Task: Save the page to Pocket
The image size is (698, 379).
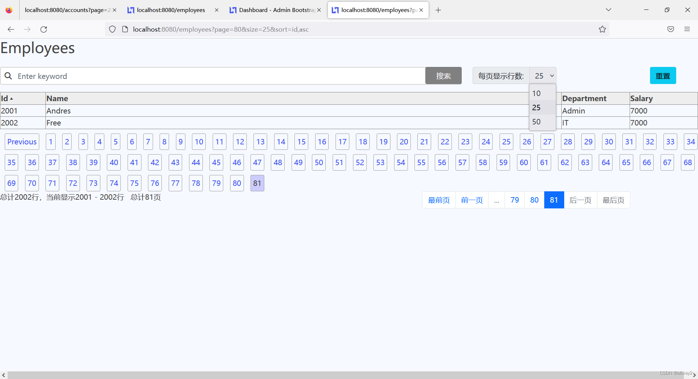Action: point(670,29)
